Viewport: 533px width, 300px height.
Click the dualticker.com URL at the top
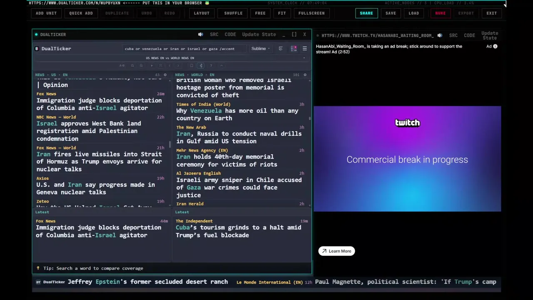click(x=75, y=3)
